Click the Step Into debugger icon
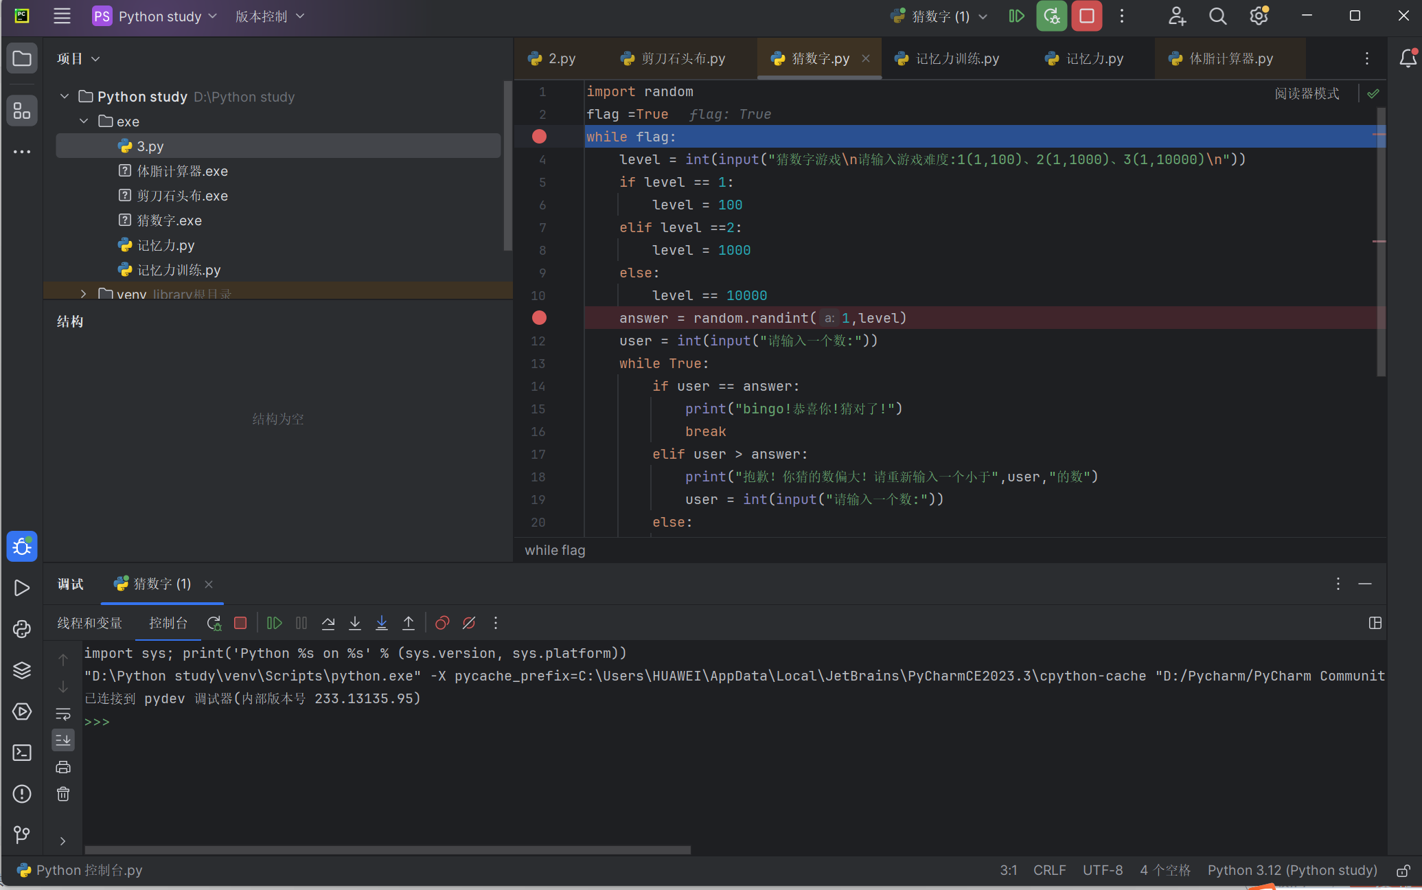Image resolution: width=1422 pixels, height=890 pixels. [355, 623]
